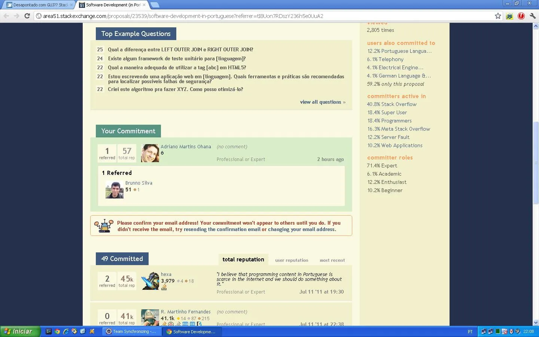The width and height of the screenshot is (539, 337).
Task: Switch to the 'user reputation' sort tab
Action: coord(292,260)
